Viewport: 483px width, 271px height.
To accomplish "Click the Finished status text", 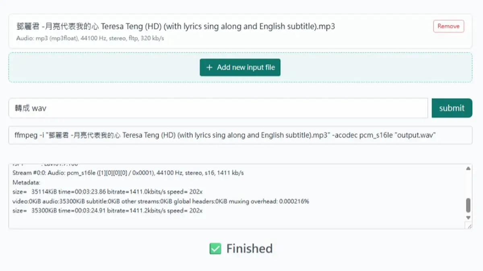I will tap(250, 248).
